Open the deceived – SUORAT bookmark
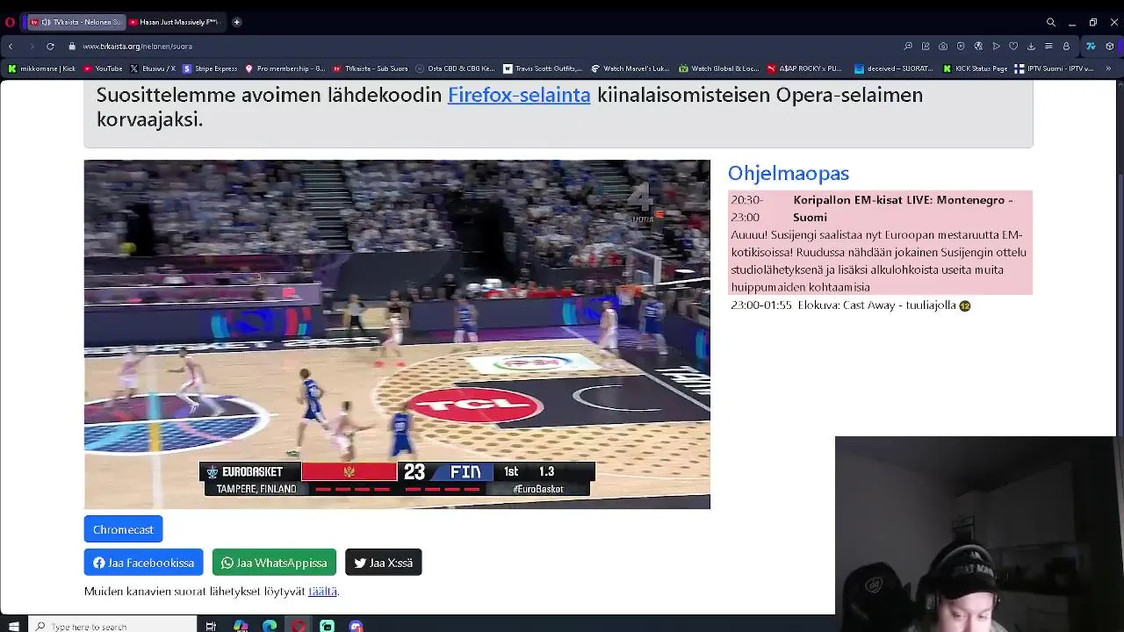This screenshot has height=632, width=1124. (x=894, y=68)
